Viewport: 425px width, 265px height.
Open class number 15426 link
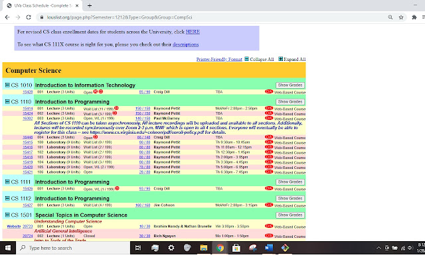coord(28,189)
